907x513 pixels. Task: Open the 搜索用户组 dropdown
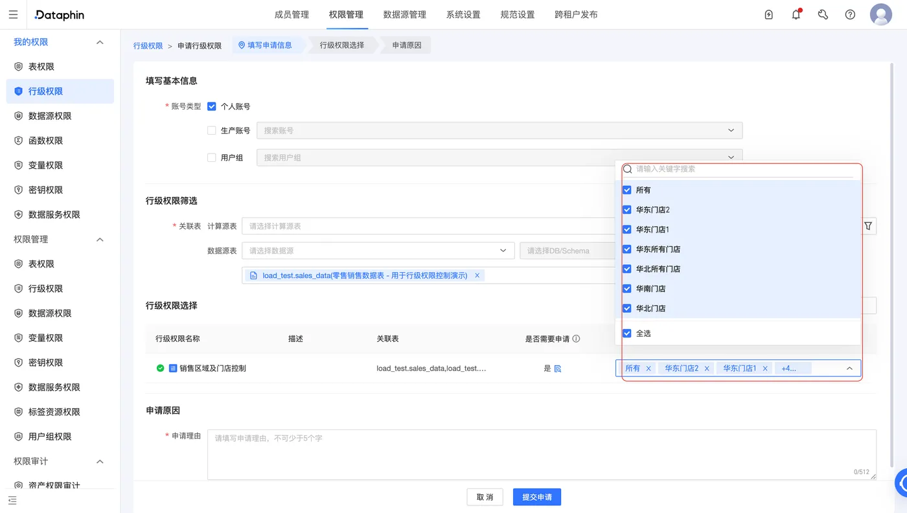pyautogui.click(x=499, y=157)
